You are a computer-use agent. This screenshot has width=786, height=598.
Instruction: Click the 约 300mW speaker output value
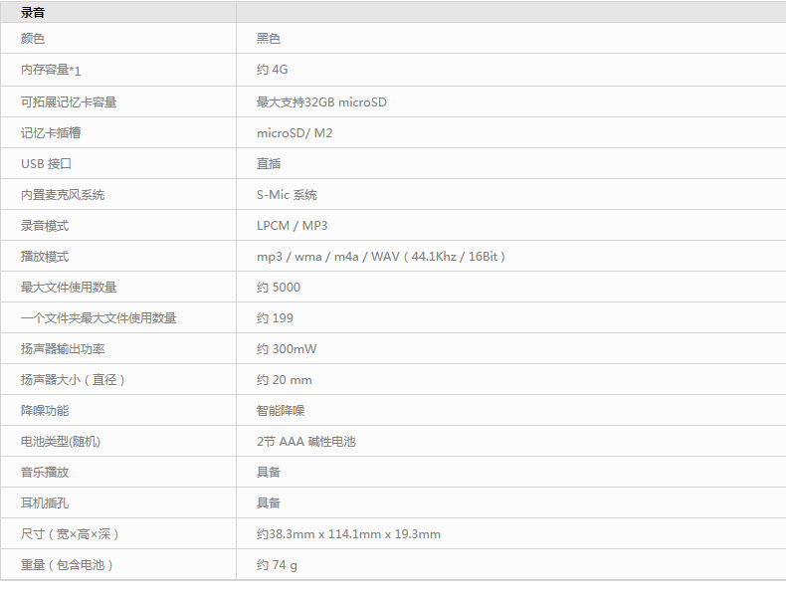coord(287,349)
